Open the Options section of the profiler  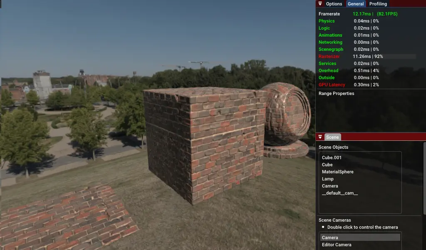335,3
